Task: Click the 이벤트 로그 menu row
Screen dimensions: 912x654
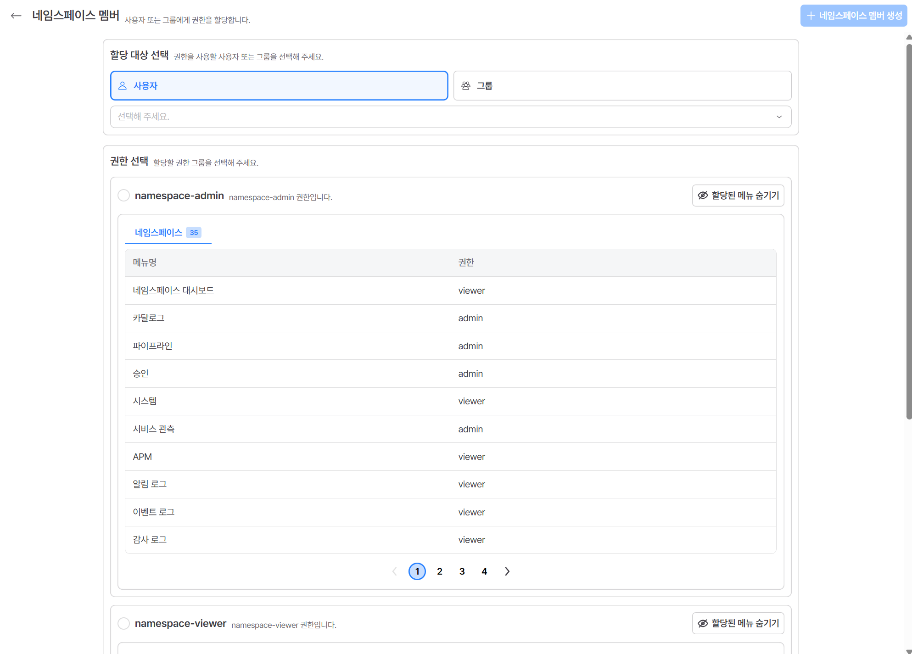Action: click(x=451, y=512)
